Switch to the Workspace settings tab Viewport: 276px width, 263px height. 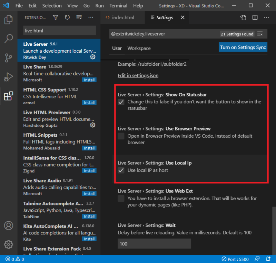coord(139,49)
